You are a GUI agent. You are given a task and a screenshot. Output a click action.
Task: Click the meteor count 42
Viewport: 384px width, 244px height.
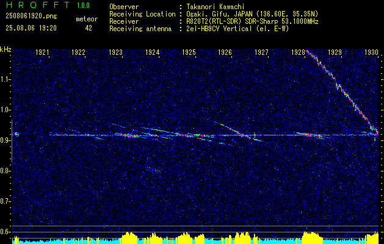(x=89, y=28)
